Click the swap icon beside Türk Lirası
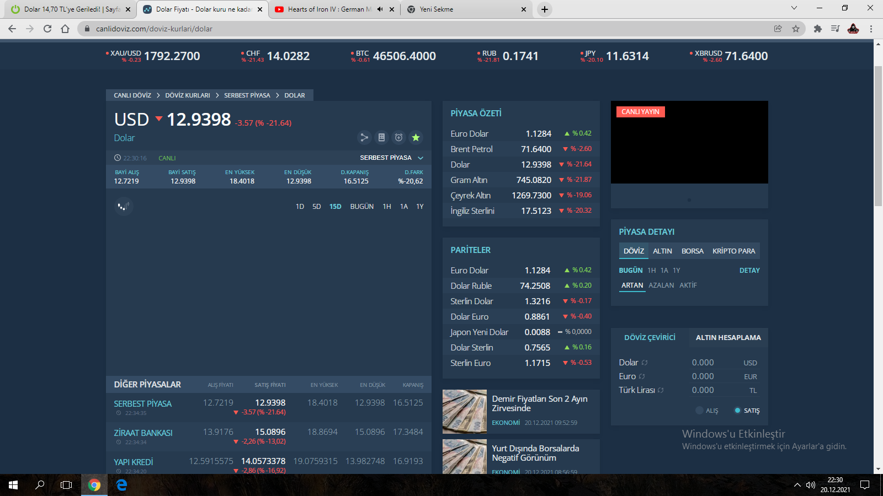 [x=661, y=390]
